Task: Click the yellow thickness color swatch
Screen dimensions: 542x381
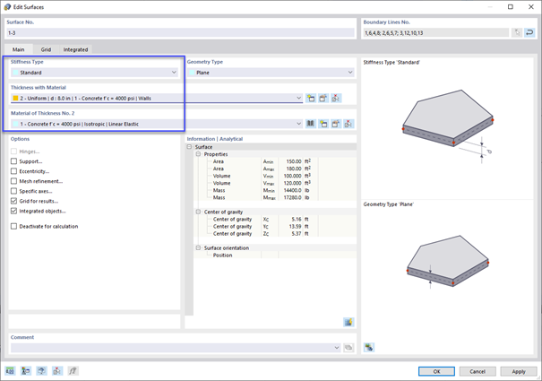Action: pyautogui.click(x=15, y=99)
